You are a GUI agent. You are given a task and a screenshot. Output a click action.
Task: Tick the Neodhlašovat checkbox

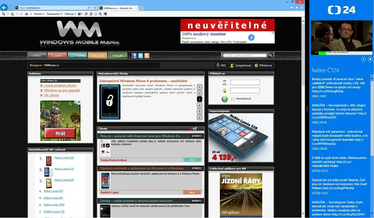tap(233, 99)
